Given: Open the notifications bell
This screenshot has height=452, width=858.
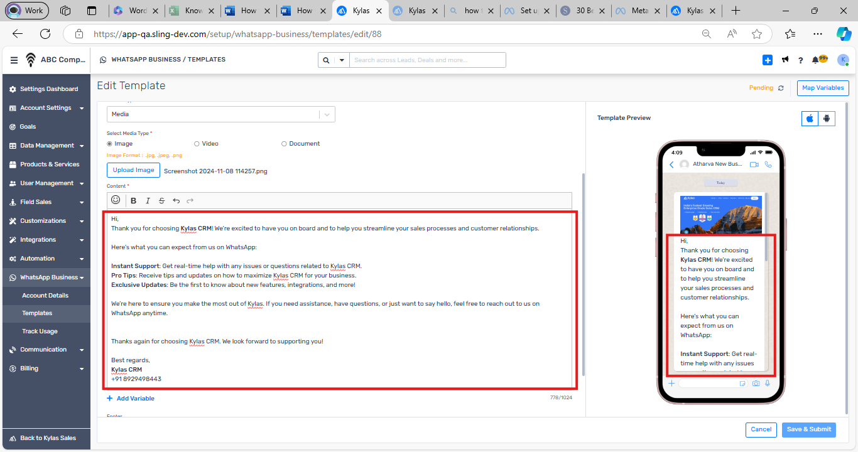Looking at the screenshot, I should tap(815, 60).
